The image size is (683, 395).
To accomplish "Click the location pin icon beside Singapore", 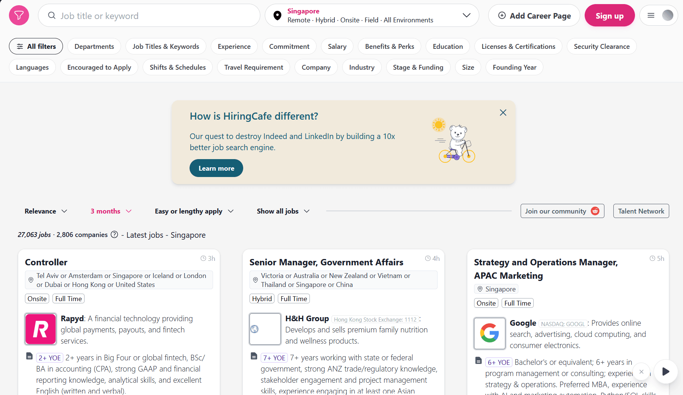I will point(277,15).
